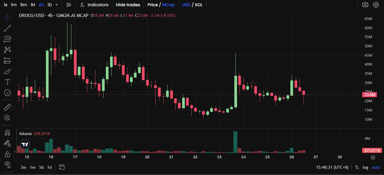Open the Indicators dialog

pos(95,5)
